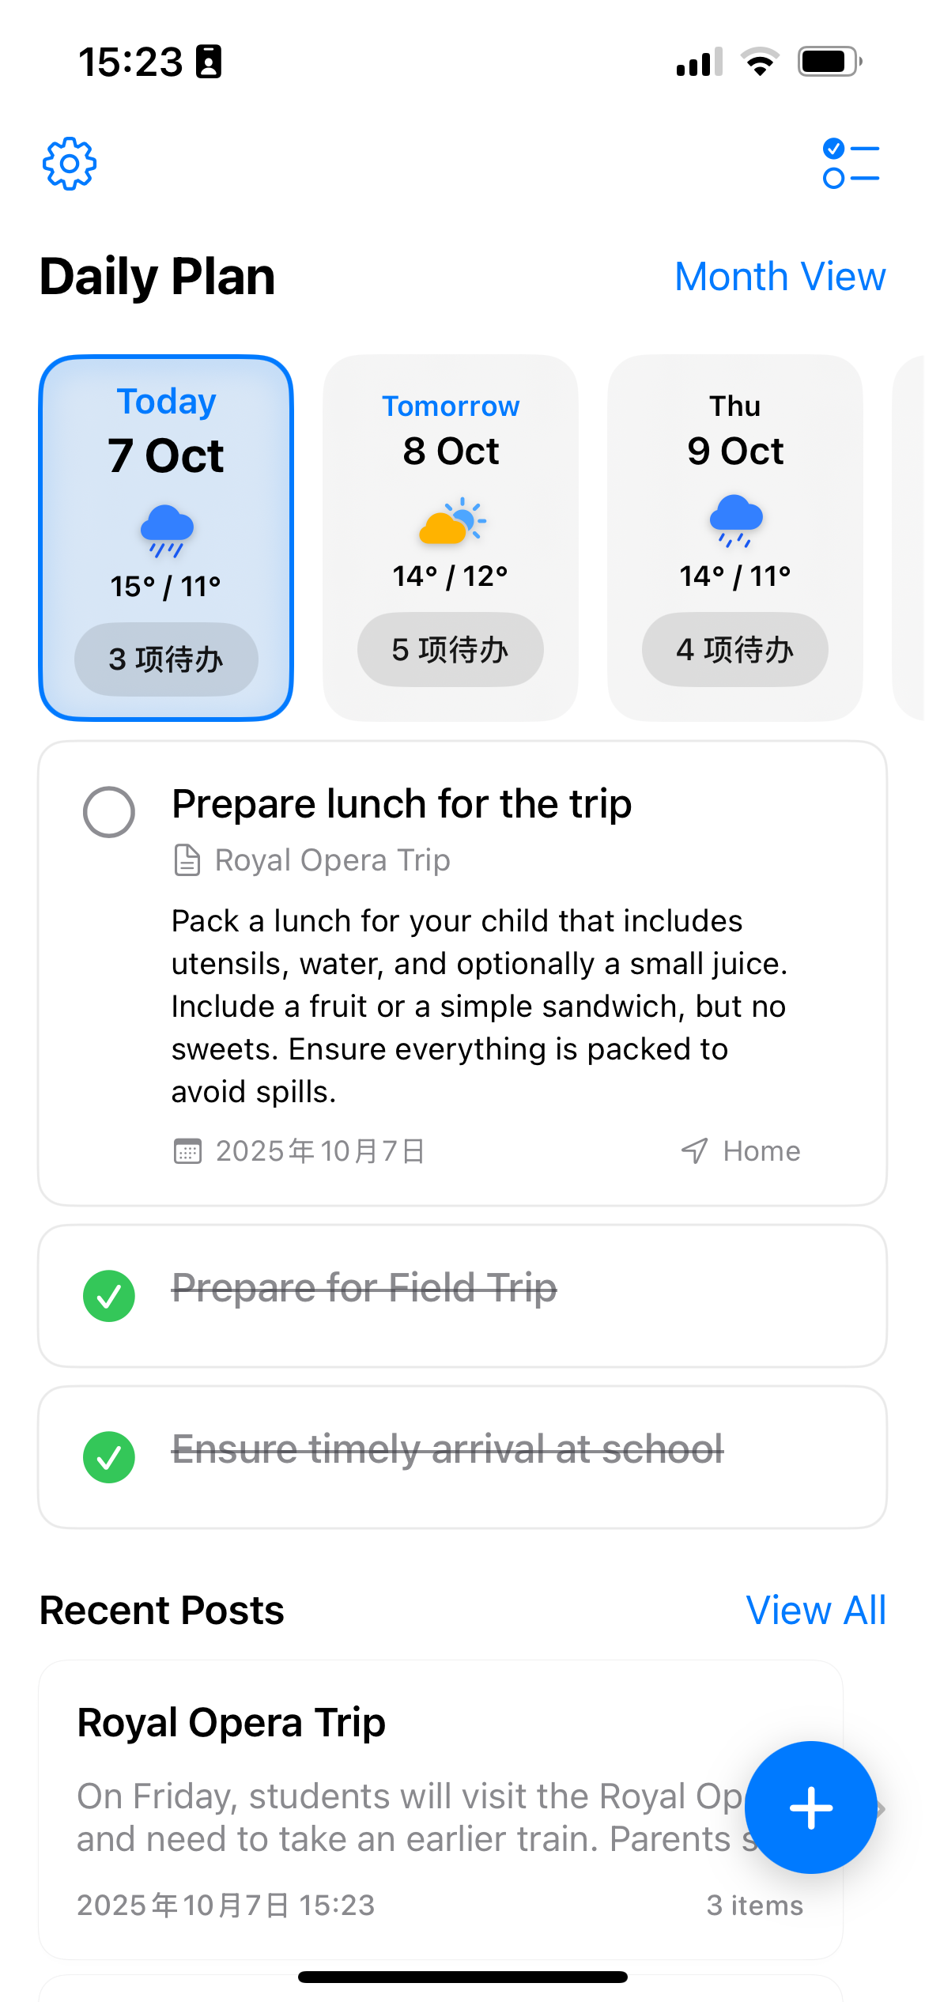
Task: Switch to Month View
Action: click(780, 277)
